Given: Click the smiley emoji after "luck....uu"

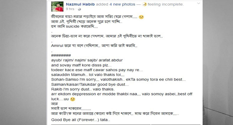Looking at the screenshot, I should [x=73, y=99].
